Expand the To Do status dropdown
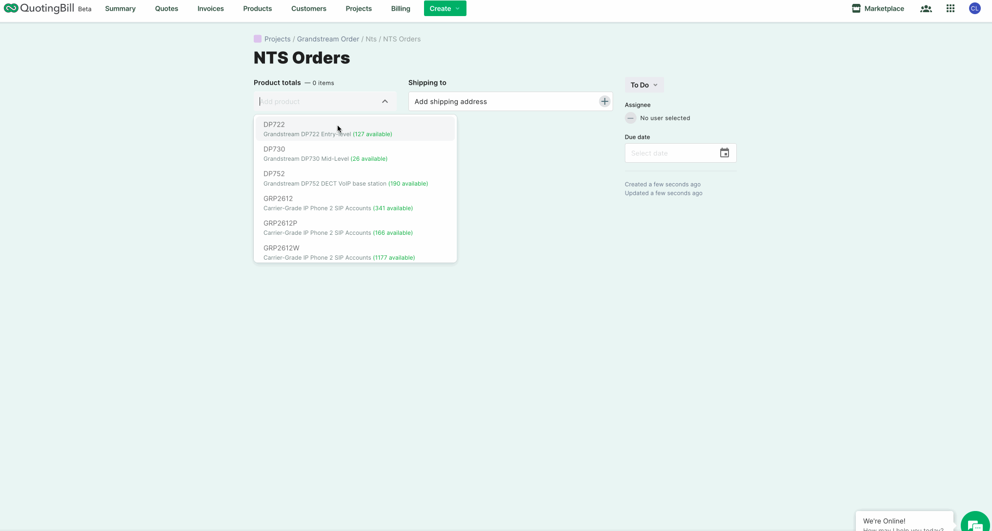This screenshot has width=992, height=531. pos(644,85)
